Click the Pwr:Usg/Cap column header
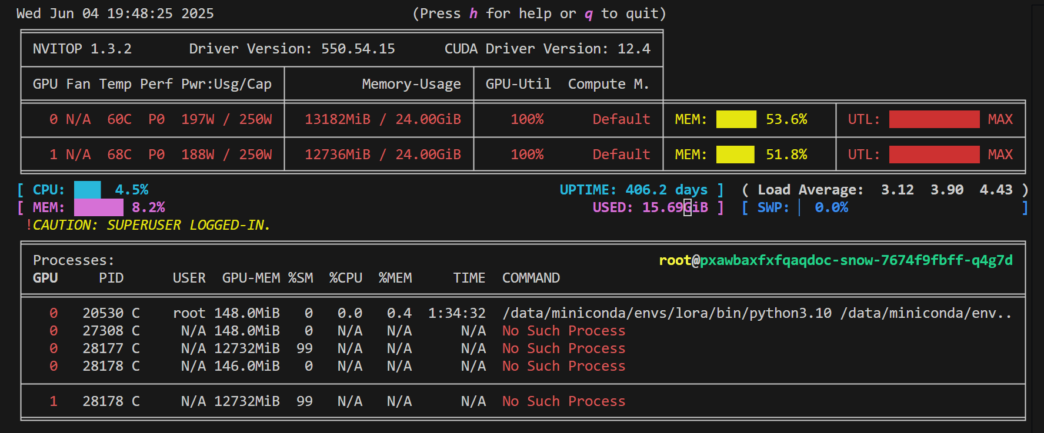 tap(226, 84)
